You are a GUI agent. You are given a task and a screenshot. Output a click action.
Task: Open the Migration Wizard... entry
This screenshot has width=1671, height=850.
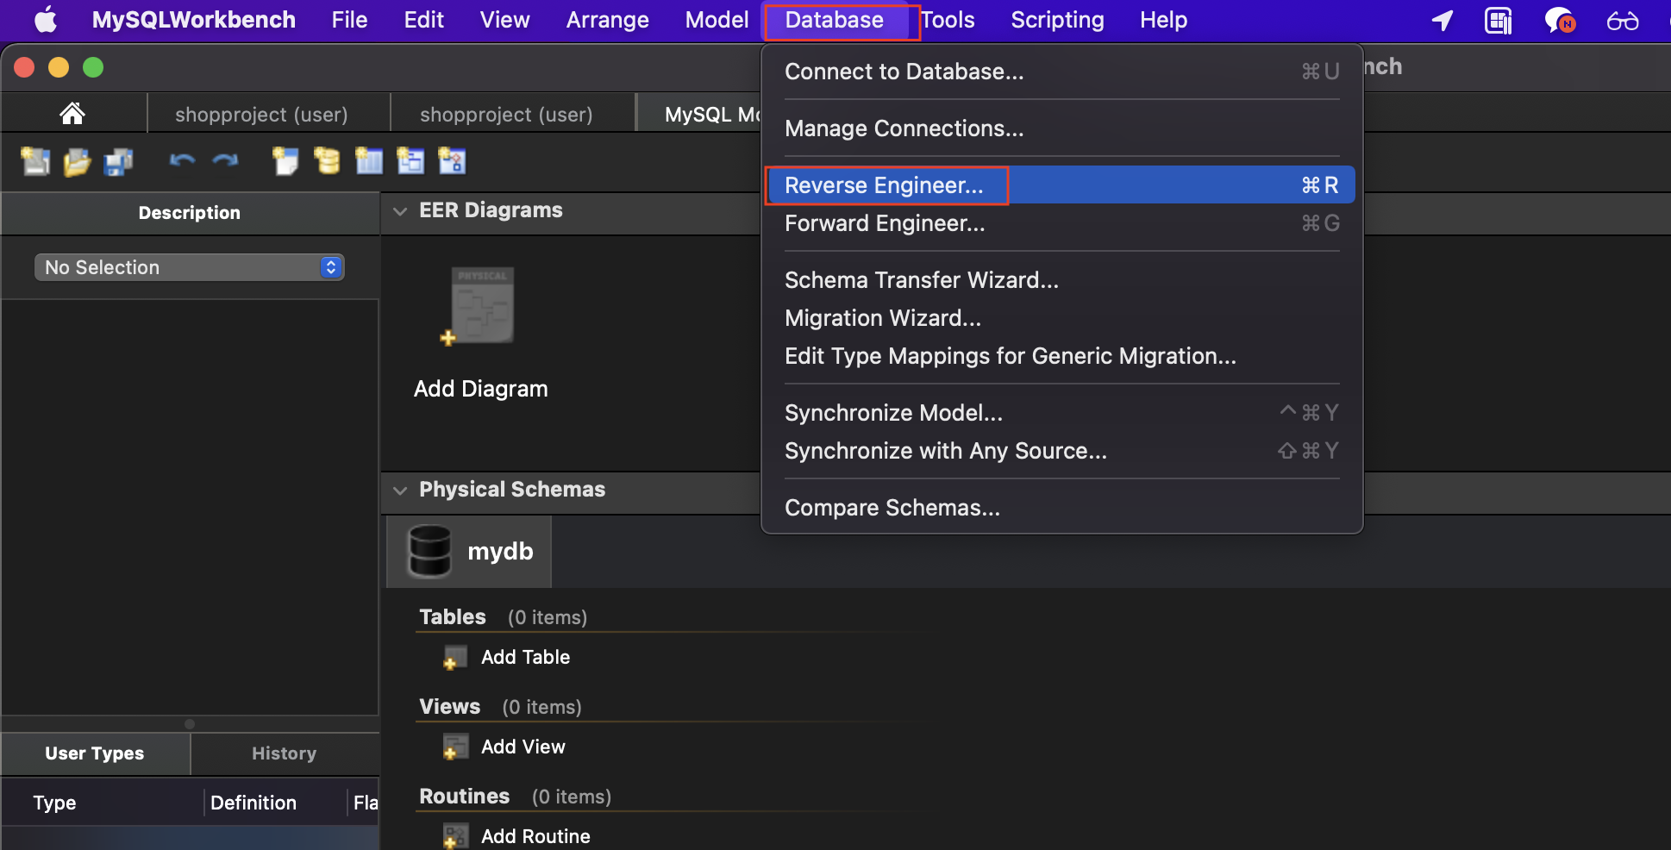point(1062,318)
